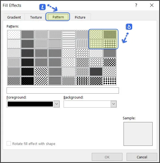Select the large grid pattern
Screen dimensions: 160x163
(x=110, y=44)
